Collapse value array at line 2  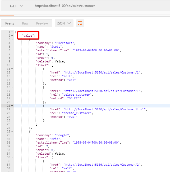pyautogui.click(x=12, y=36)
